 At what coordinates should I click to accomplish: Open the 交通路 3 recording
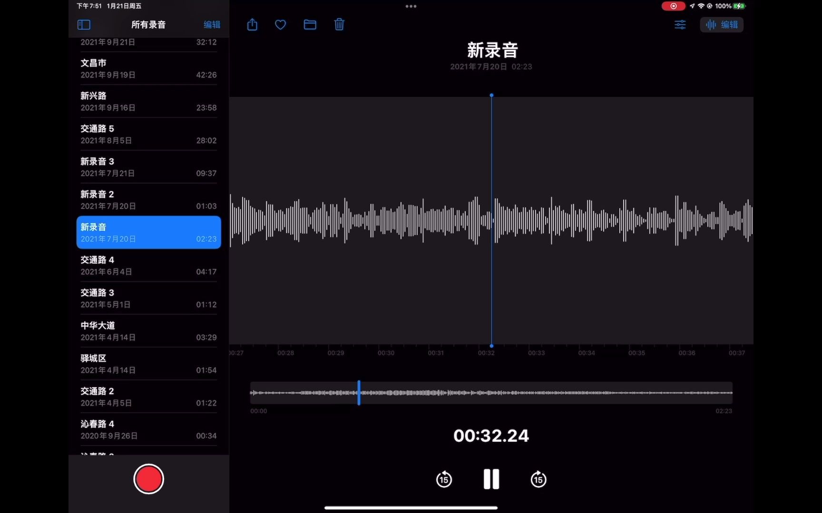[x=148, y=298]
